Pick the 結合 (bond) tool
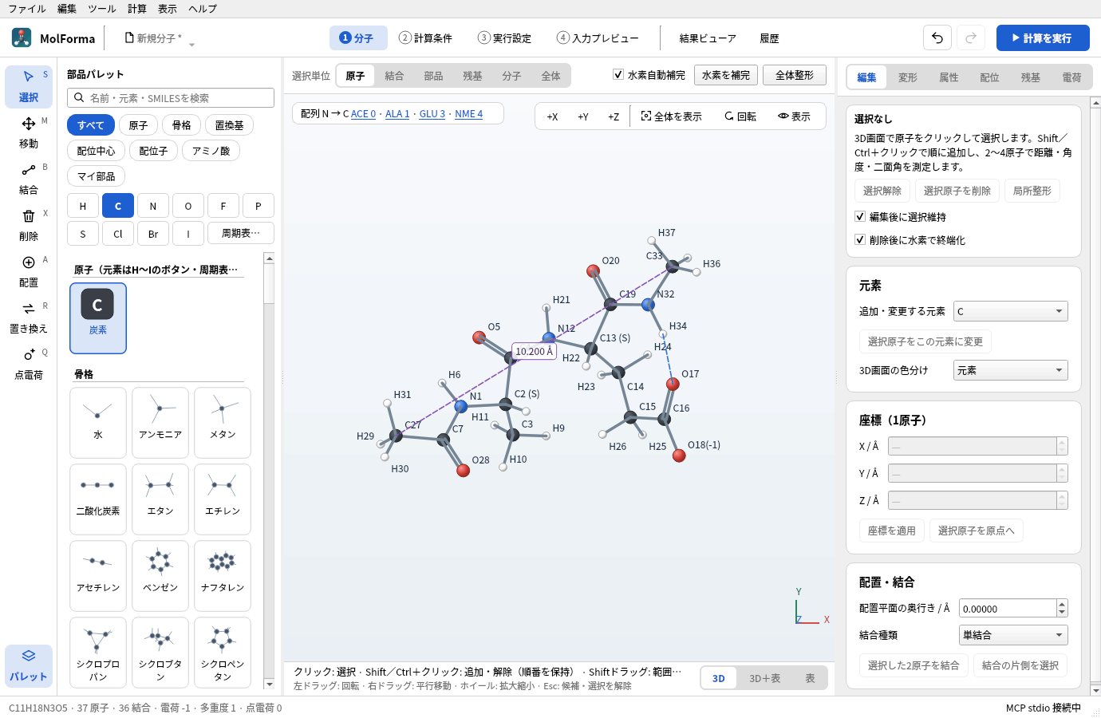1101x718 pixels. pos(29,179)
